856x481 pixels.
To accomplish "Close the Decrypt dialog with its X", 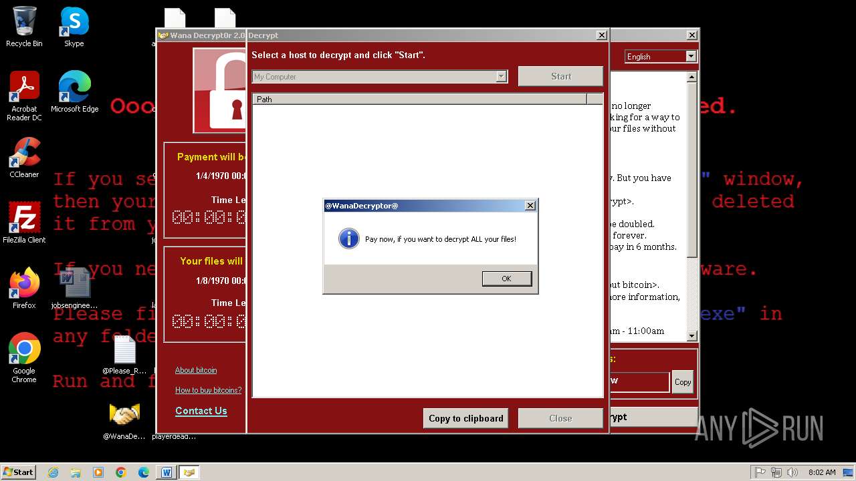I will tap(601, 35).
